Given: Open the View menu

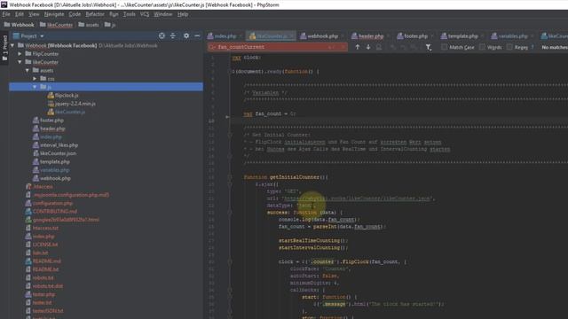Looking at the screenshot, I should coord(34,14).
